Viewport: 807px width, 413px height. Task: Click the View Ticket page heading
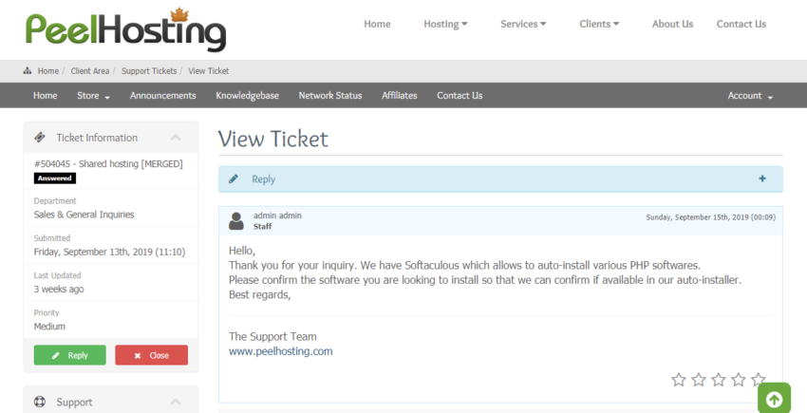(x=272, y=139)
